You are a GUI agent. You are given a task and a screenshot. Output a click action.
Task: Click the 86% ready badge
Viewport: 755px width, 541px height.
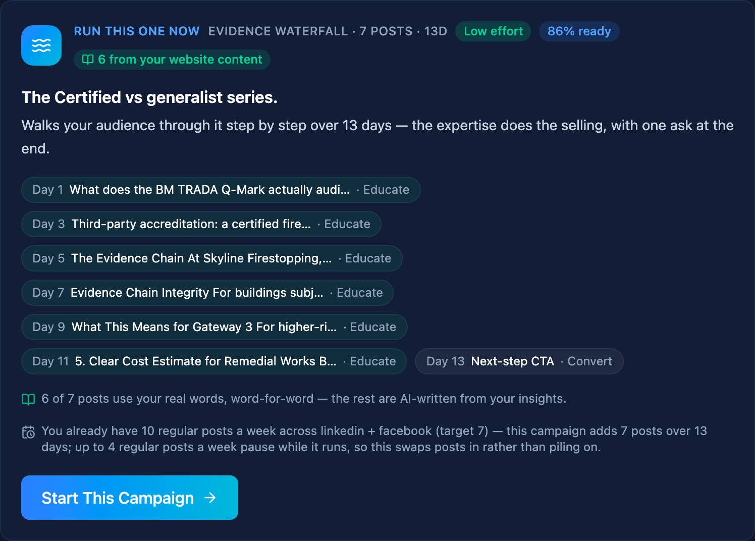(579, 31)
